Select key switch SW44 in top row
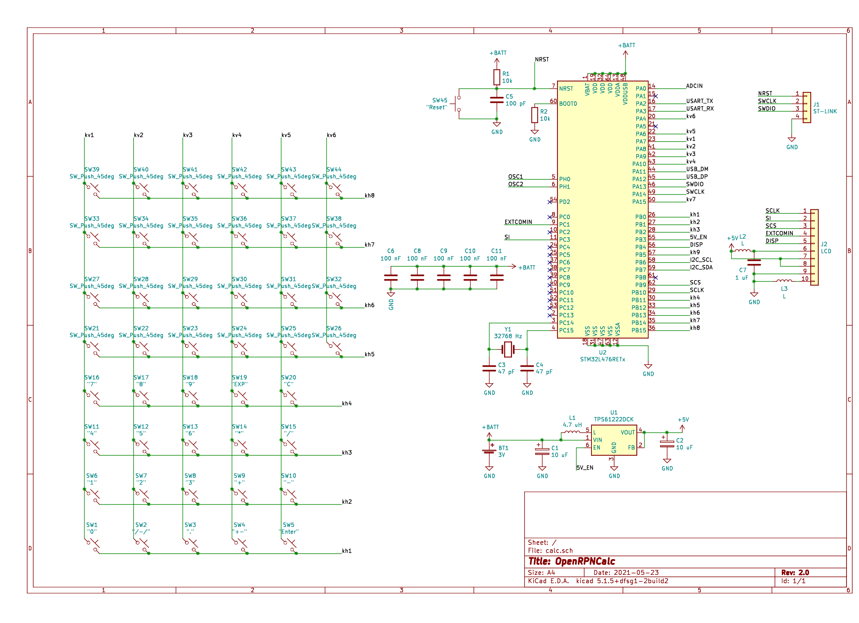Image resolution: width=859 pixels, height=623 pixels. pos(334,190)
